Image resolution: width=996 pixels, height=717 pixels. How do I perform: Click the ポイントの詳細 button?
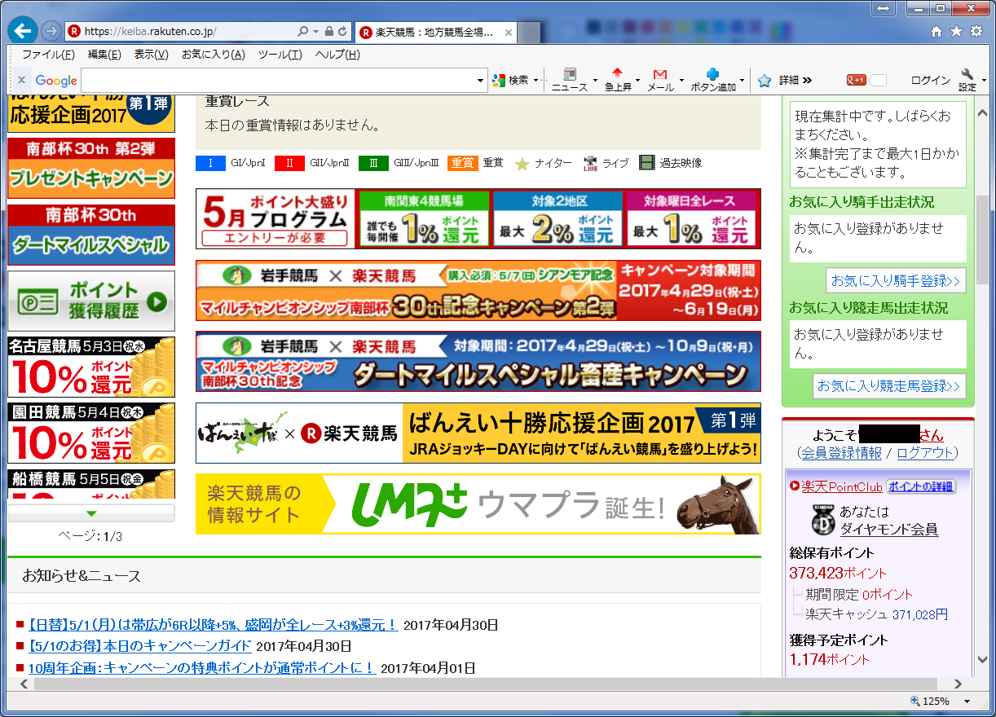click(x=921, y=486)
